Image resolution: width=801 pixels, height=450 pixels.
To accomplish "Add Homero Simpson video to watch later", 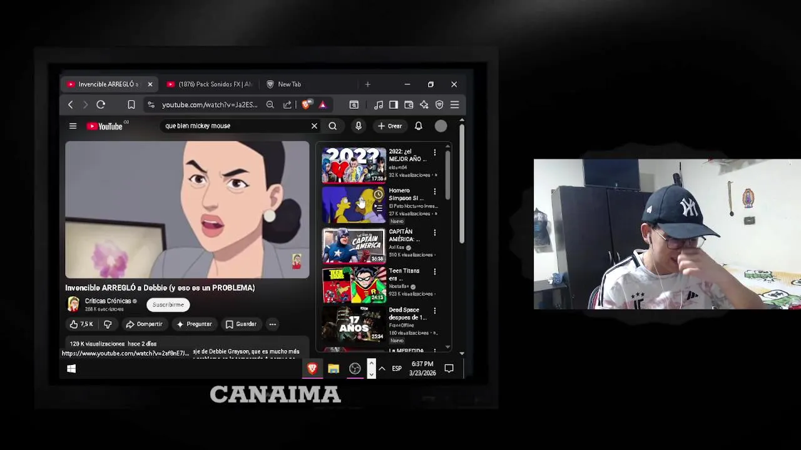I will pyautogui.click(x=379, y=195).
